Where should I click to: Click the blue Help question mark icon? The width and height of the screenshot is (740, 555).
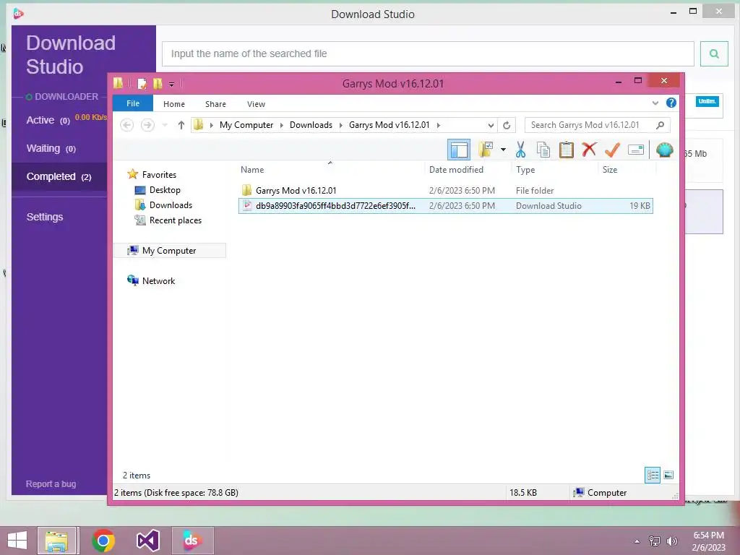click(671, 103)
